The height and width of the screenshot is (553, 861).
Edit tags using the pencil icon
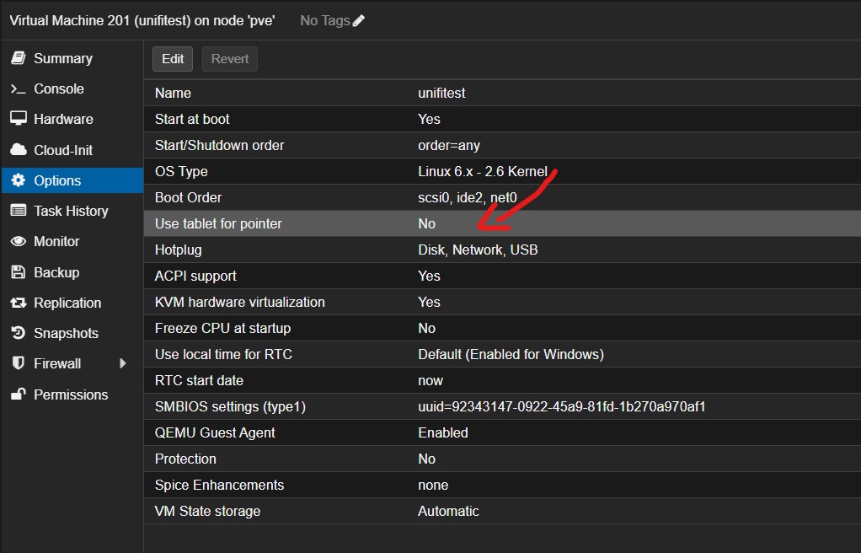tap(359, 20)
